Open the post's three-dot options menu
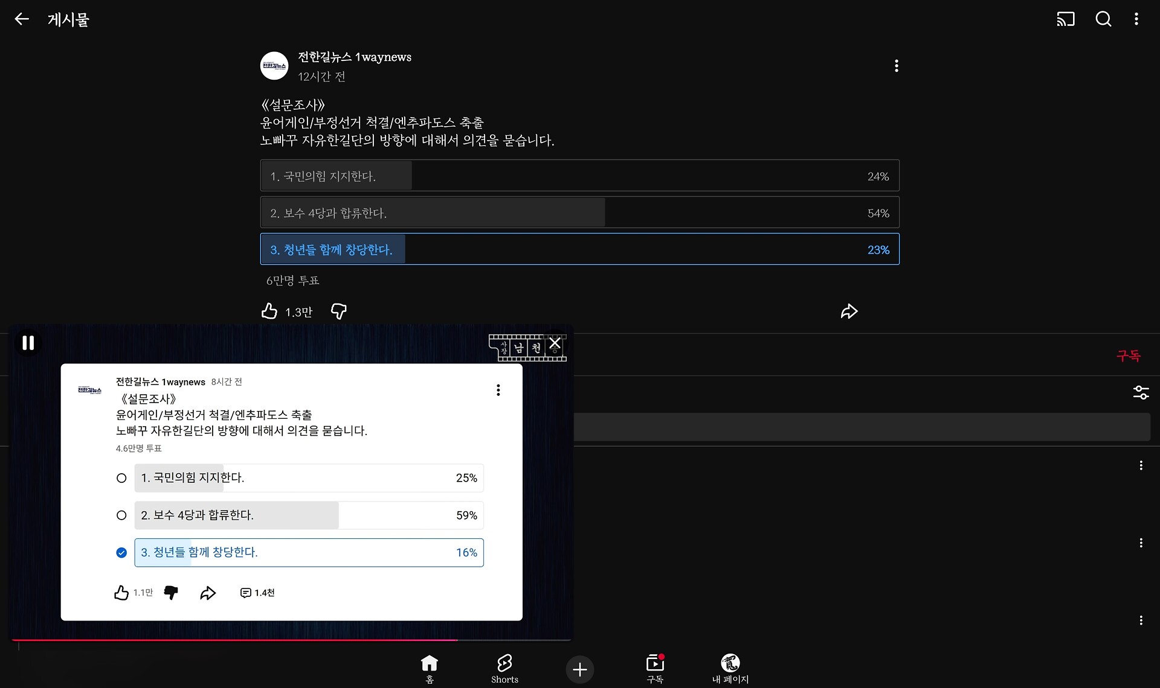Image resolution: width=1160 pixels, height=688 pixels. click(896, 66)
